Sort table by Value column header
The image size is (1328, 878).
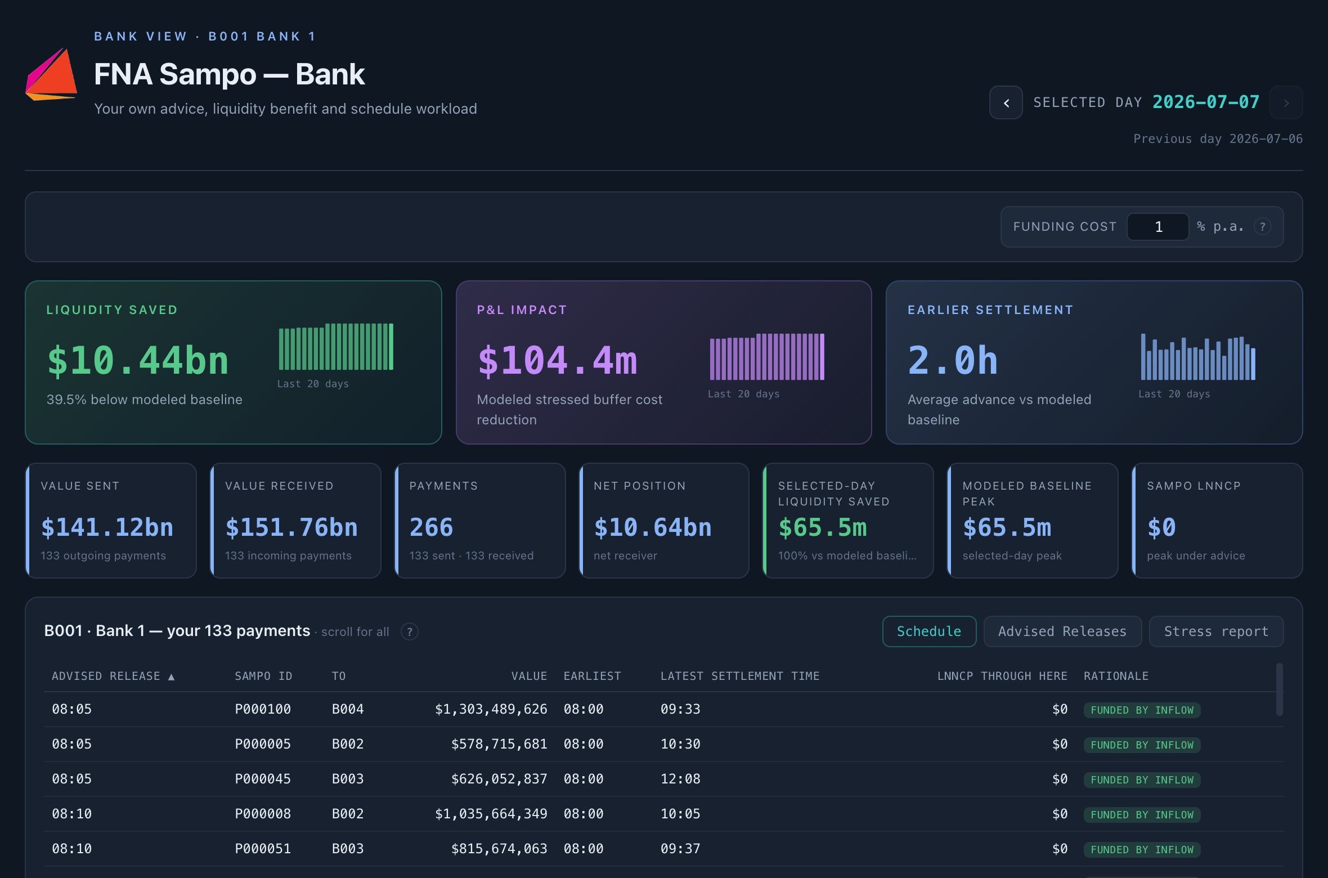pyautogui.click(x=529, y=677)
